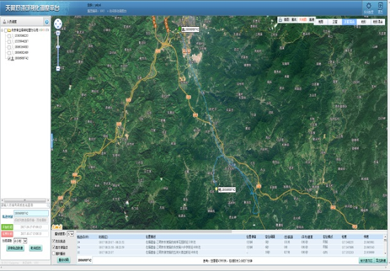Zoom in with the map plus button
390x271 pixels.
point(58,33)
